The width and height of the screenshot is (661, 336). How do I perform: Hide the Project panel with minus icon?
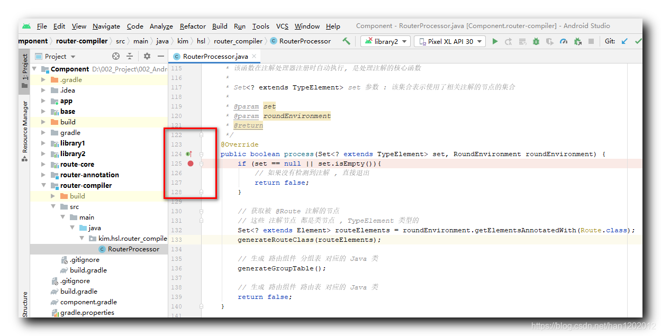point(161,56)
